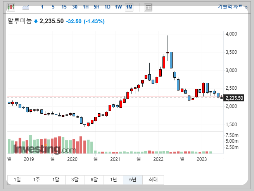Select the 최대 range tab
The height and width of the screenshot is (191, 254).
point(153,179)
